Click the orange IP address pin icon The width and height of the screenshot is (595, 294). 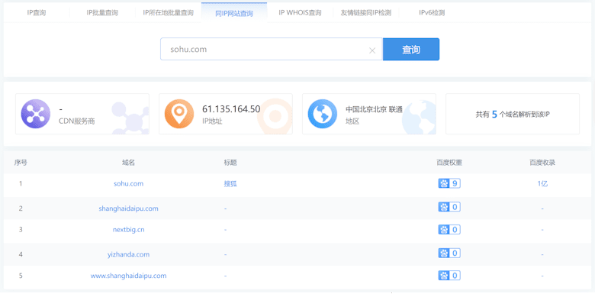pos(179,114)
